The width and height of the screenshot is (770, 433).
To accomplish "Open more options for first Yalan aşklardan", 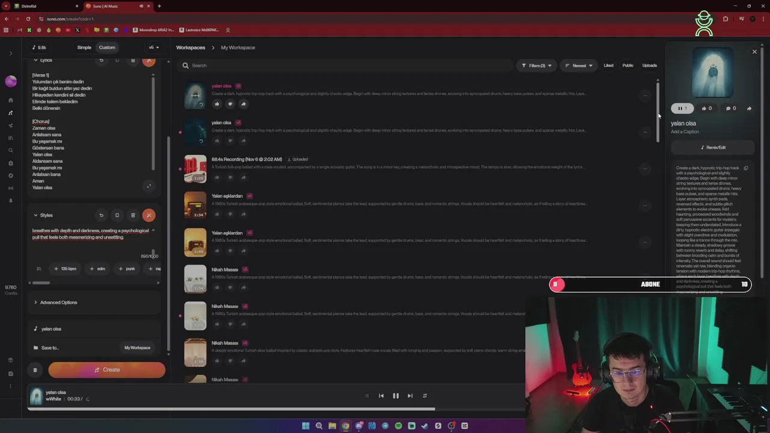I will pyautogui.click(x=645, y=206).
